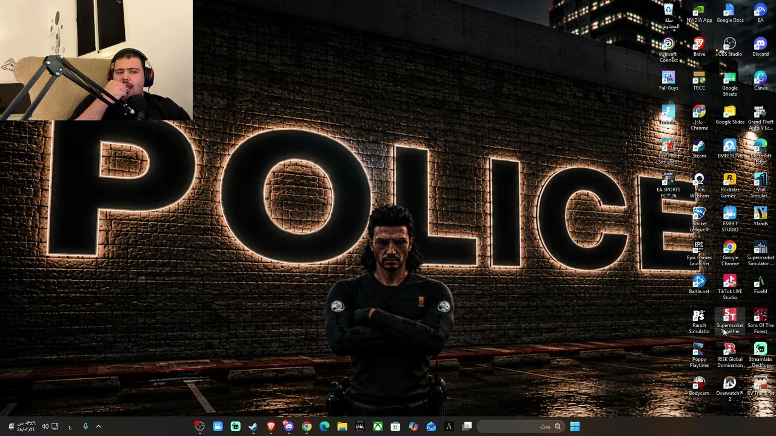Viewport: 776px width, 436px height.
Task: Select the Sons Of The Forest shortcut
Action: point(760,321)
